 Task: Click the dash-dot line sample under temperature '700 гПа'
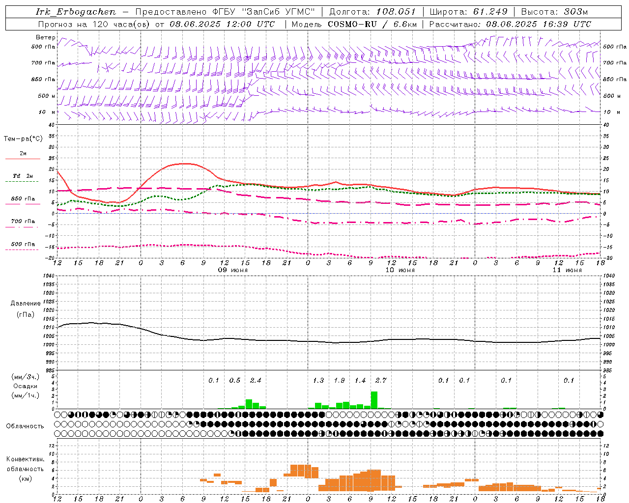(x=22, y=227)
